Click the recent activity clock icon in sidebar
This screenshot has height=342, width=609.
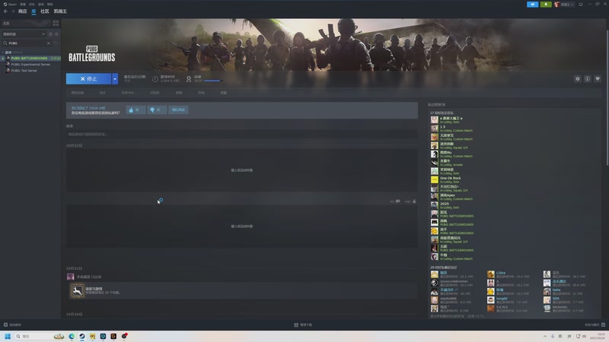pyautogui.click(x=50, y=34)
